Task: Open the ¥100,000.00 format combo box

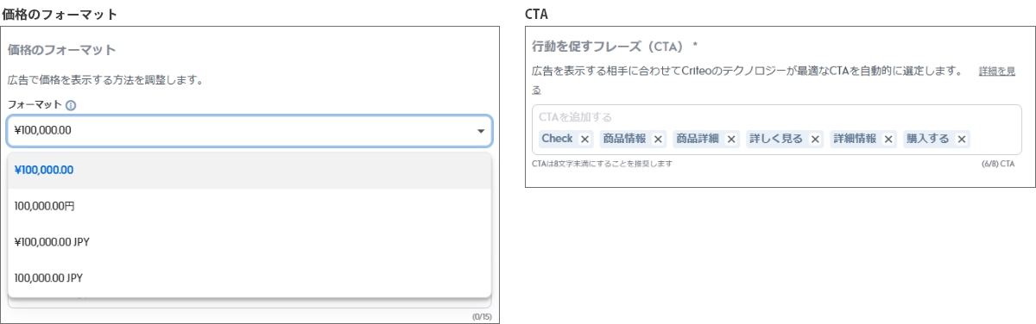Action: [x=250, y=131]
